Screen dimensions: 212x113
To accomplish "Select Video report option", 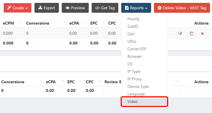I will pyautogui.click(x=144, y=101).
